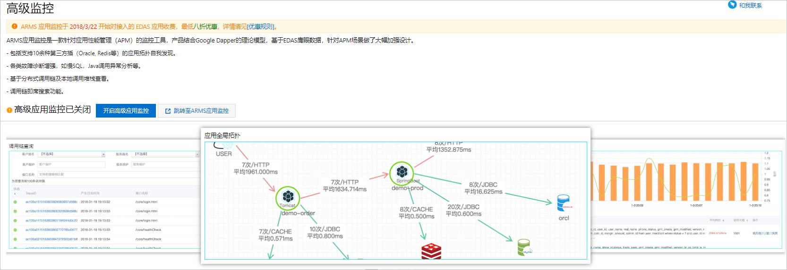This screenshot has width=787, height=270.
Task: Click the 8次/CACHE label in topology
Action: [x=416, y=209]
